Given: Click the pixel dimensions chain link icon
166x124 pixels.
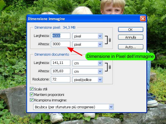Looking at the screenshot, I should 110,40.
